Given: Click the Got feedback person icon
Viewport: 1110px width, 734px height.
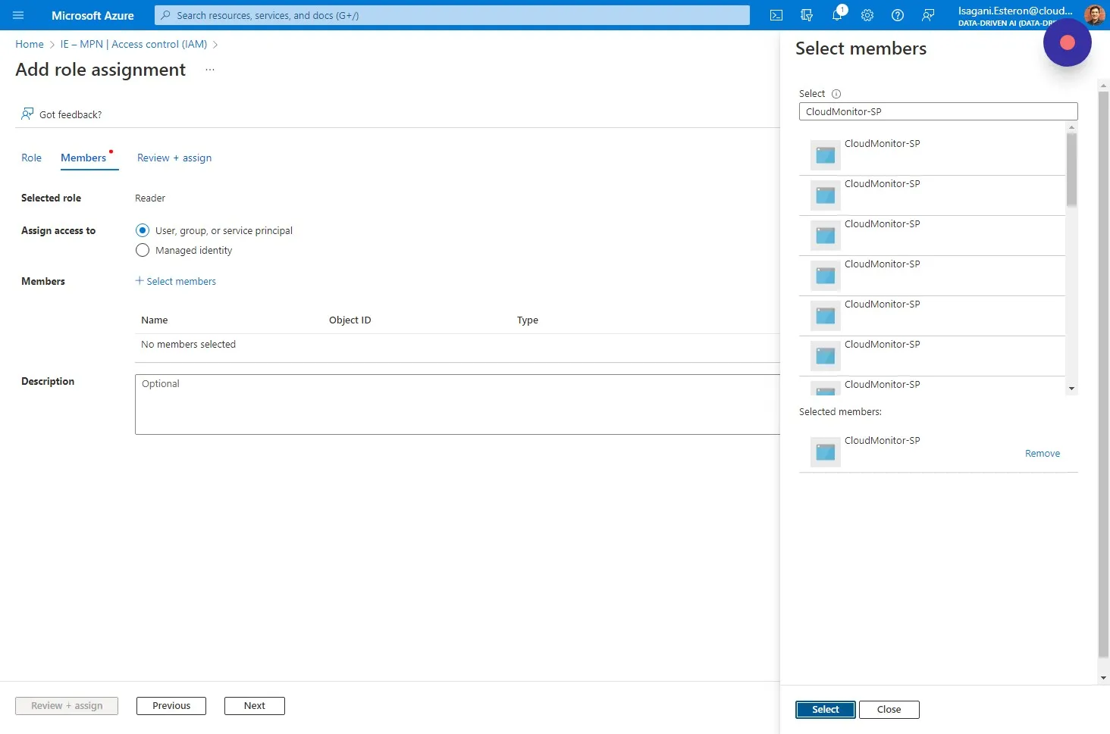Looking at the screenshot, I should pos(27,114).
